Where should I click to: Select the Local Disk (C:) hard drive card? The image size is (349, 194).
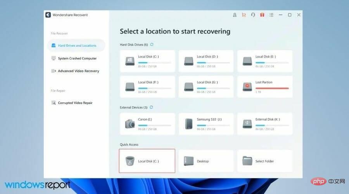tap(147, 61)
